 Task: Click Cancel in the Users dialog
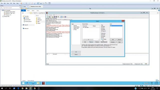point(76,54)
